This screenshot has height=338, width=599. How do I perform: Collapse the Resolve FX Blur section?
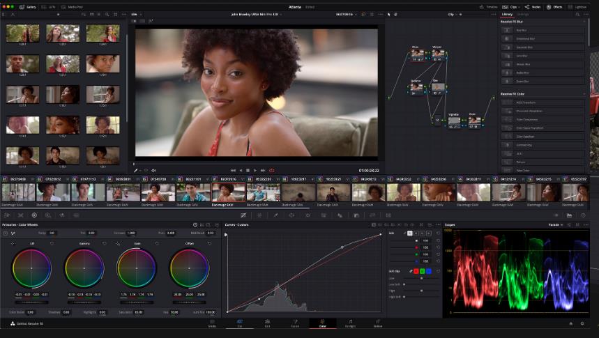pyautogui.click(x=583, y=22)
